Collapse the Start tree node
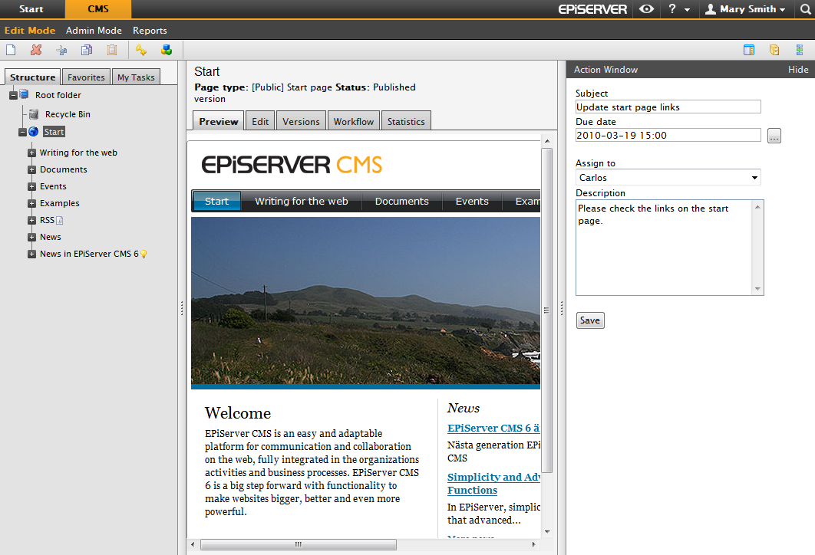This screenshot has height=555, width=815. [22, 132]
